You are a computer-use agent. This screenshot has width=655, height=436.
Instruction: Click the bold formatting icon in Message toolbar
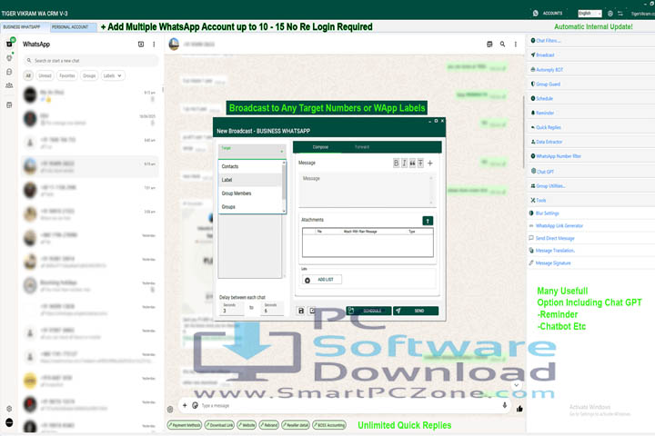coord(396,163)
